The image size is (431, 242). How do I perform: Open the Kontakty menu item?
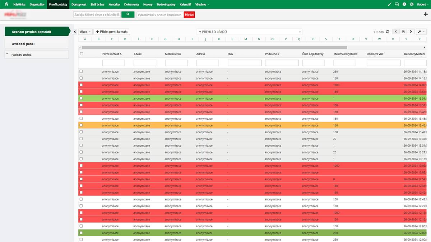[x=114, y=4]
